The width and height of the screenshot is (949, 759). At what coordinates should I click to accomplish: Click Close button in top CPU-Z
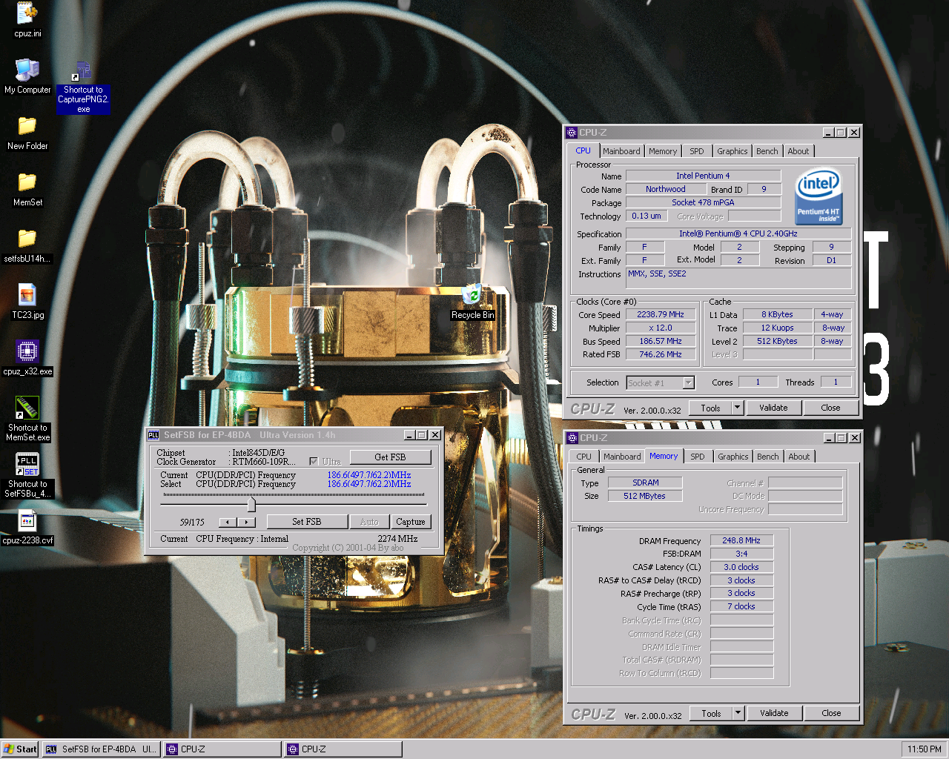[x=830, y=408]
